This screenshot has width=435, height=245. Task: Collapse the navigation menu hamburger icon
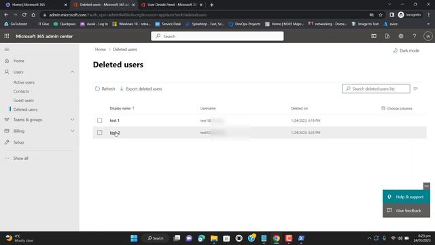coord(7,50)
